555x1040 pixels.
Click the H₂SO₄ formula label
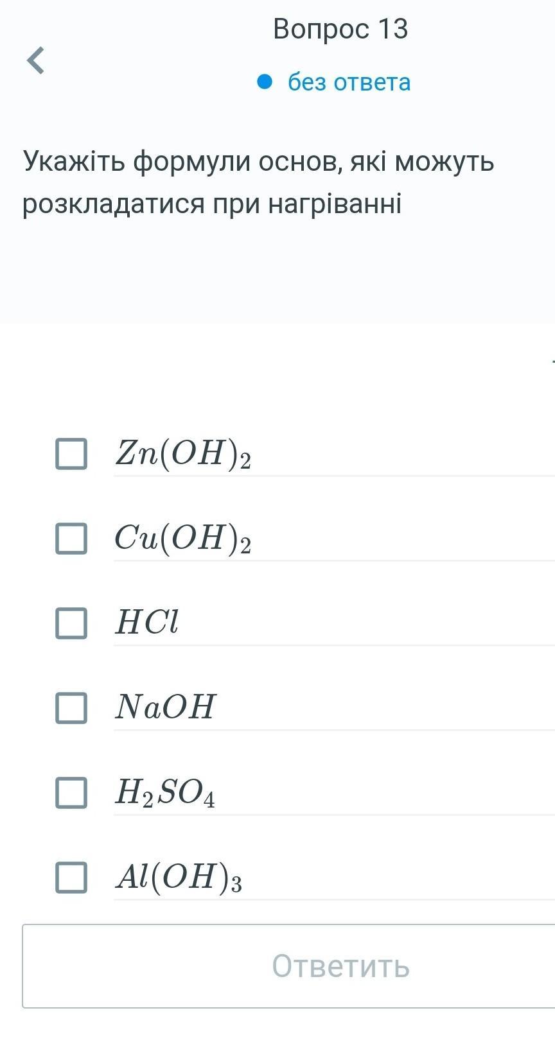165,792
